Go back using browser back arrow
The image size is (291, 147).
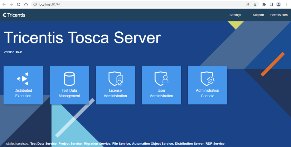[4, 4]
